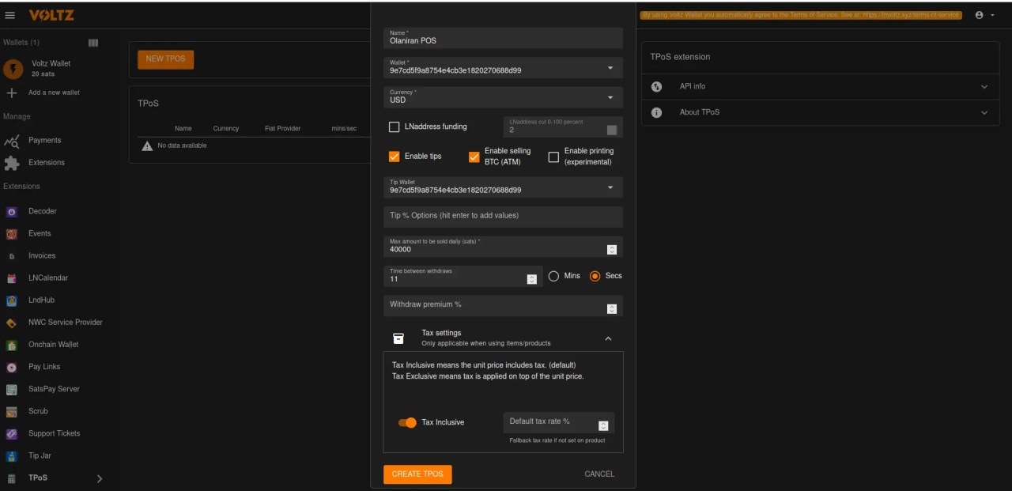Image resolution: width=1012 pixels, height=491 pixels.
Task: Open the Events extension icon
Action: pos(12,234)
